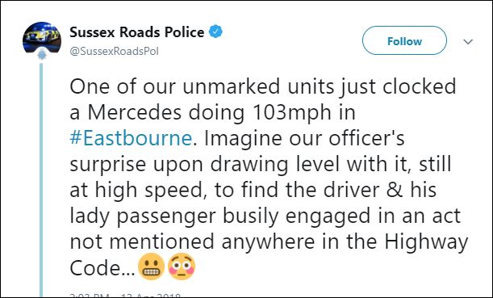Screen dimensions: 493x298
Task: Click the blue verified checkmark badge
Action: pos(215,31)
